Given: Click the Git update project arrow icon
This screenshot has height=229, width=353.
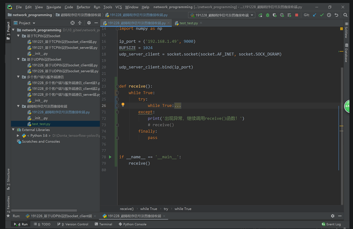Looking at the screenshot, I should (x=314, y=15).
